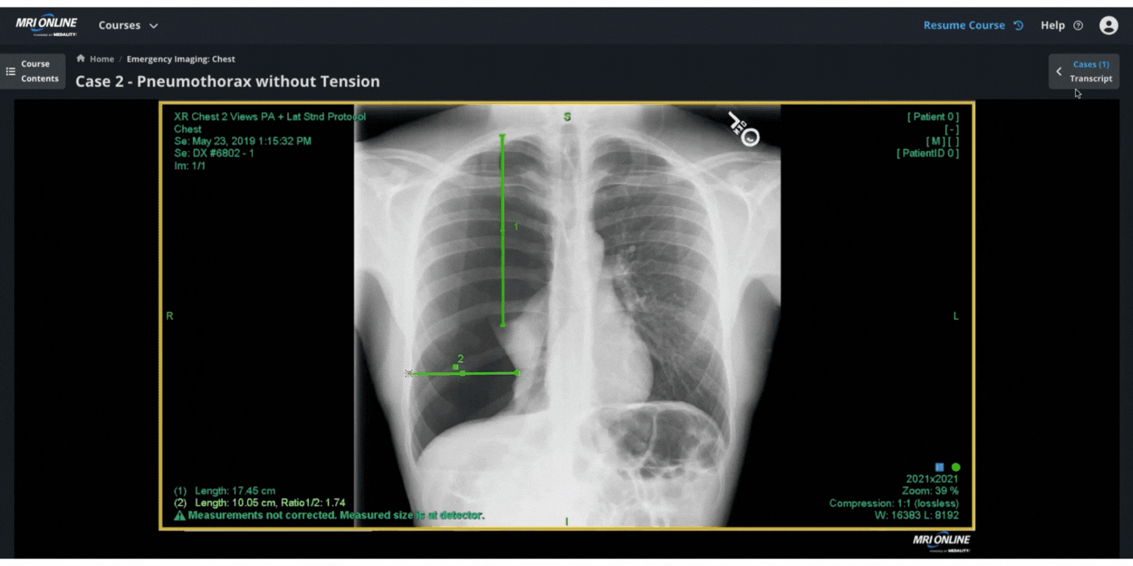The width and height of the screenshot is (1133, 566).
Task: Click the key image icon on X-ray
Action: click(x=743, y=130)
